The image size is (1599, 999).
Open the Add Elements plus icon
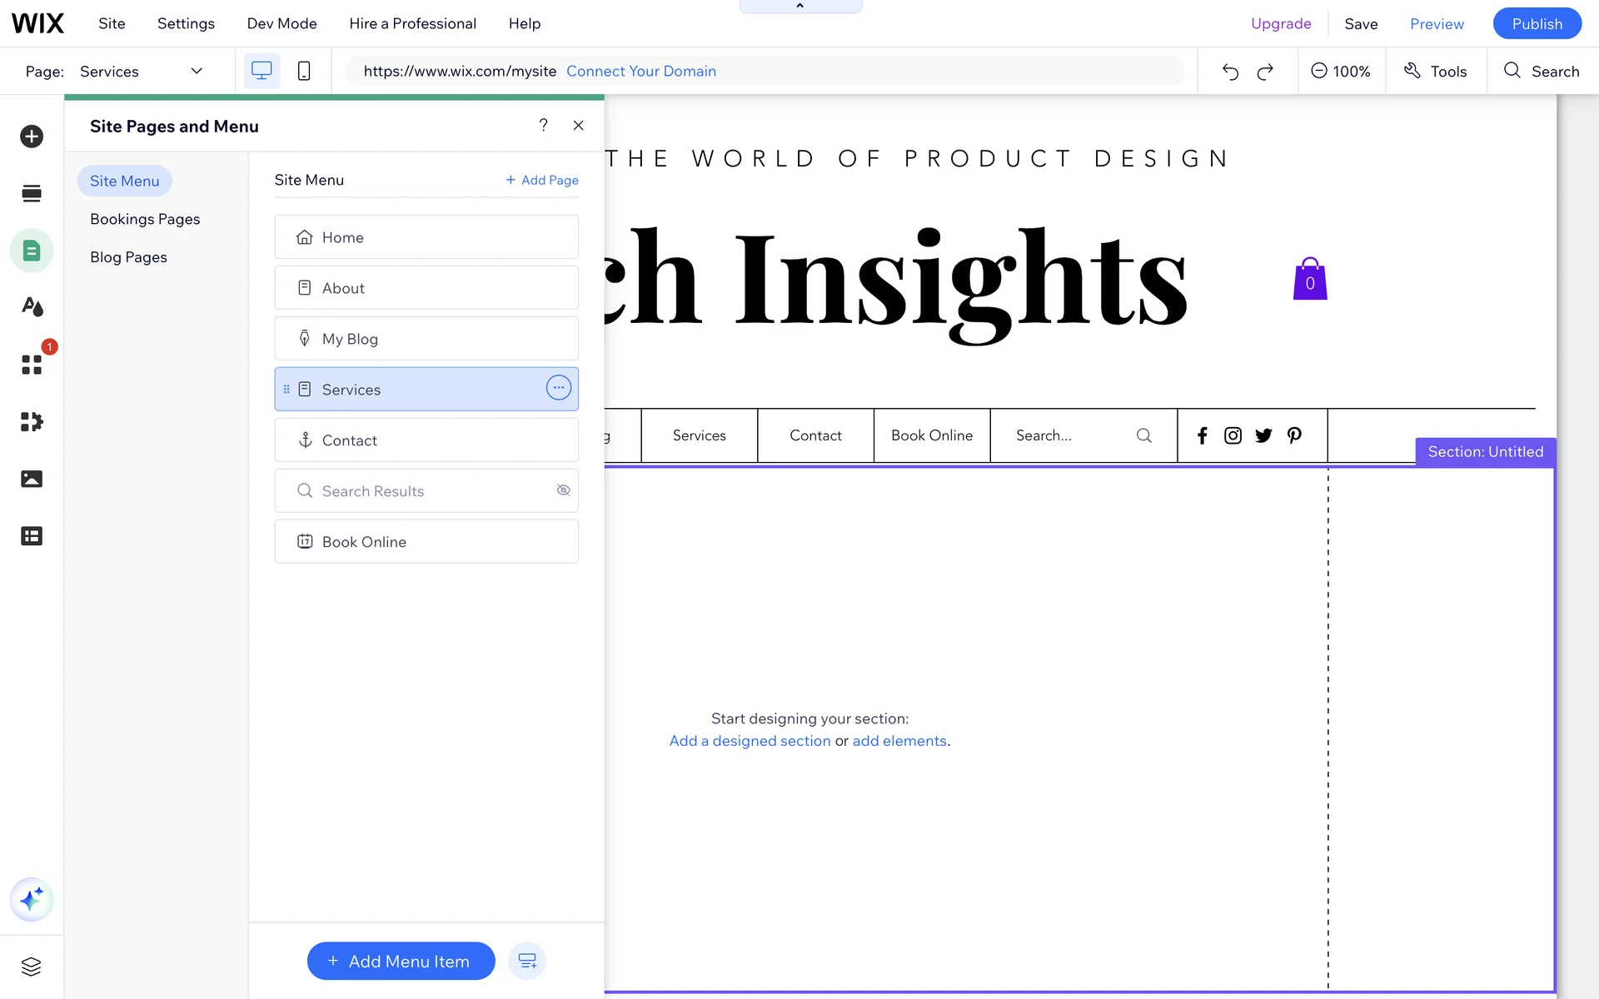(x=32, y=137)
